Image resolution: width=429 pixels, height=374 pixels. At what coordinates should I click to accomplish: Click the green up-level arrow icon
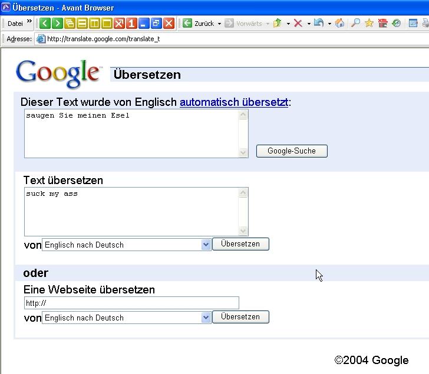[x=278, y=23]
